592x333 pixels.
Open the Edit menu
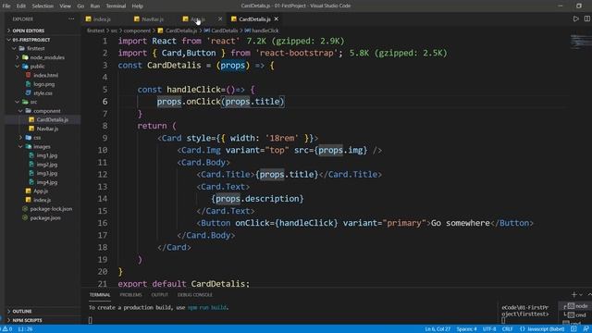pos(21,6)
